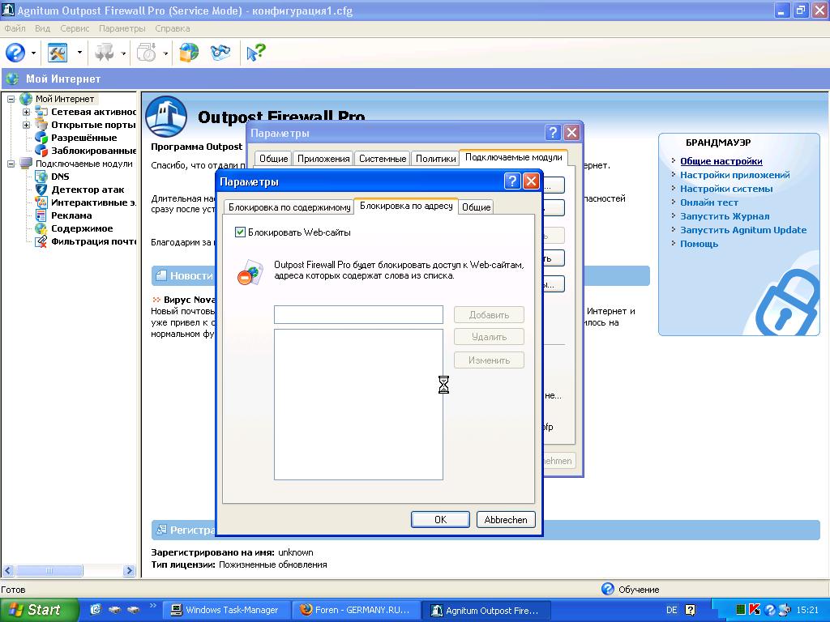The height and width of the screenshot is (622, 830).
Task: Click the Реклама plugin icon
Action: [x=41, y=215]
